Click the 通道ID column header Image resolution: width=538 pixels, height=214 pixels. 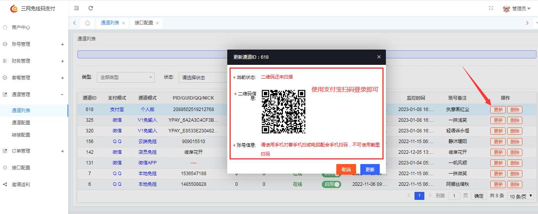(x=90, y=98)
